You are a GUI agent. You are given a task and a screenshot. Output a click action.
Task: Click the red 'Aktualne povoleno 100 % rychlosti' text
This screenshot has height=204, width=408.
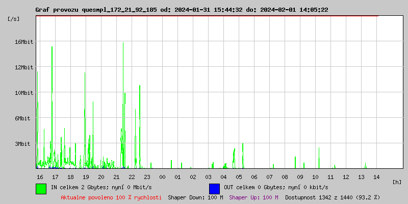[x=111, y=197]
